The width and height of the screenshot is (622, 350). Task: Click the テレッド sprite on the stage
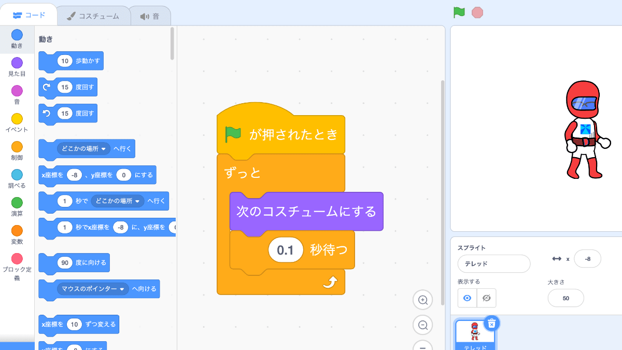pos(586,130)
